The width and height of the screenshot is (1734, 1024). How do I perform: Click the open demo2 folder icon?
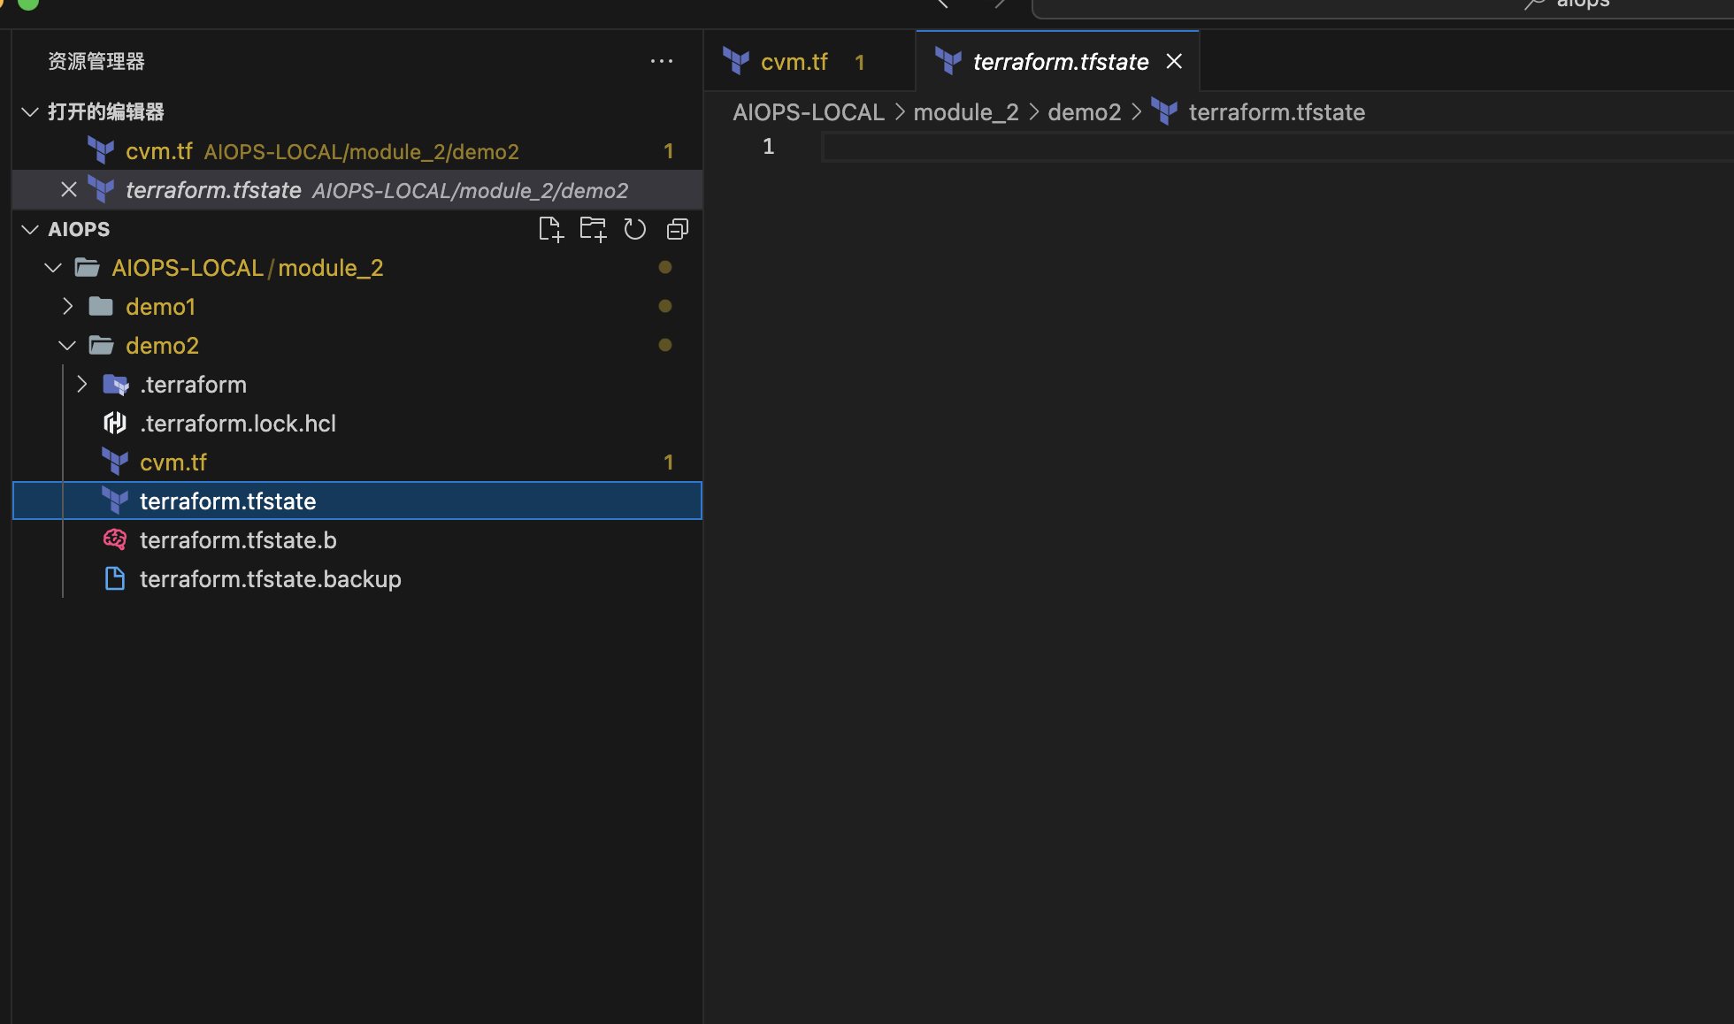pyautogui.click(x=102, y=345)
